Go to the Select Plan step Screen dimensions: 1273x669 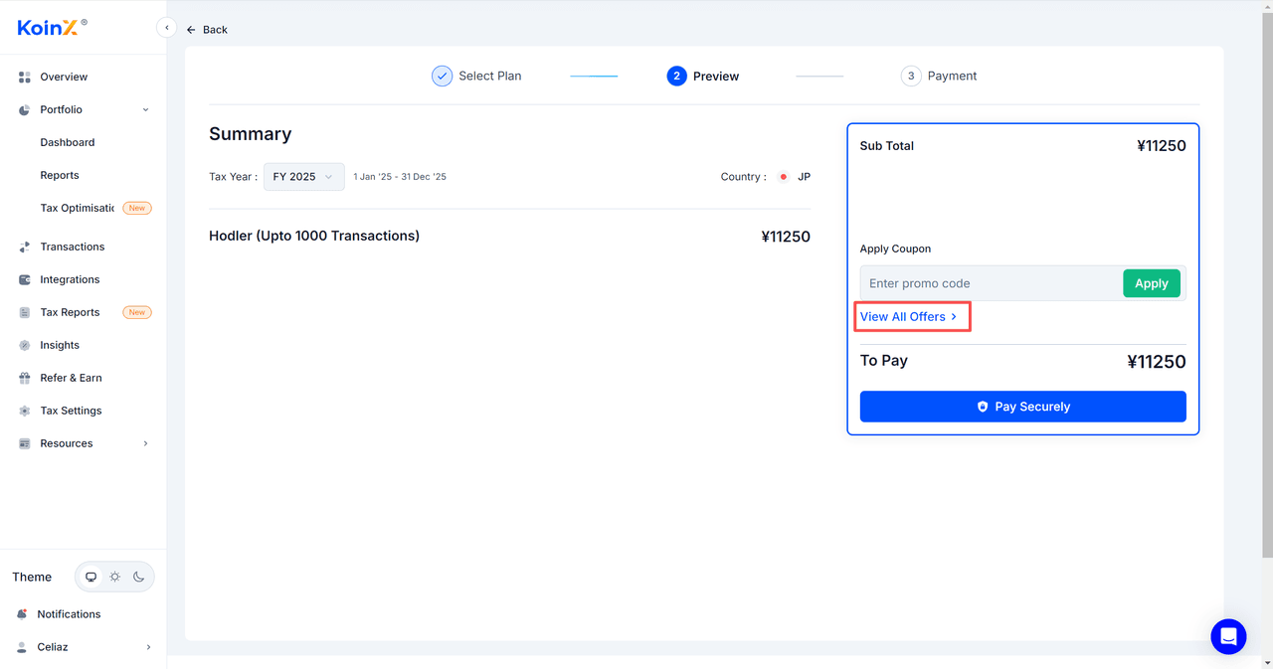[477, 76]
